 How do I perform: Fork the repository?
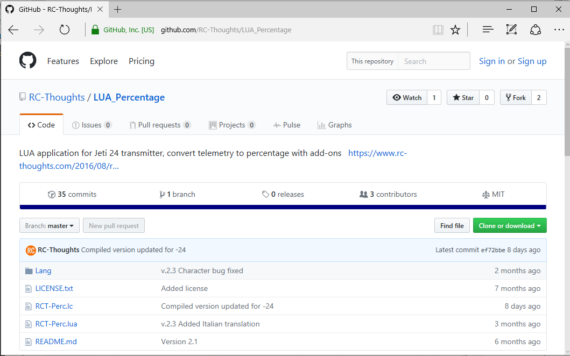[x=516, y=97]
